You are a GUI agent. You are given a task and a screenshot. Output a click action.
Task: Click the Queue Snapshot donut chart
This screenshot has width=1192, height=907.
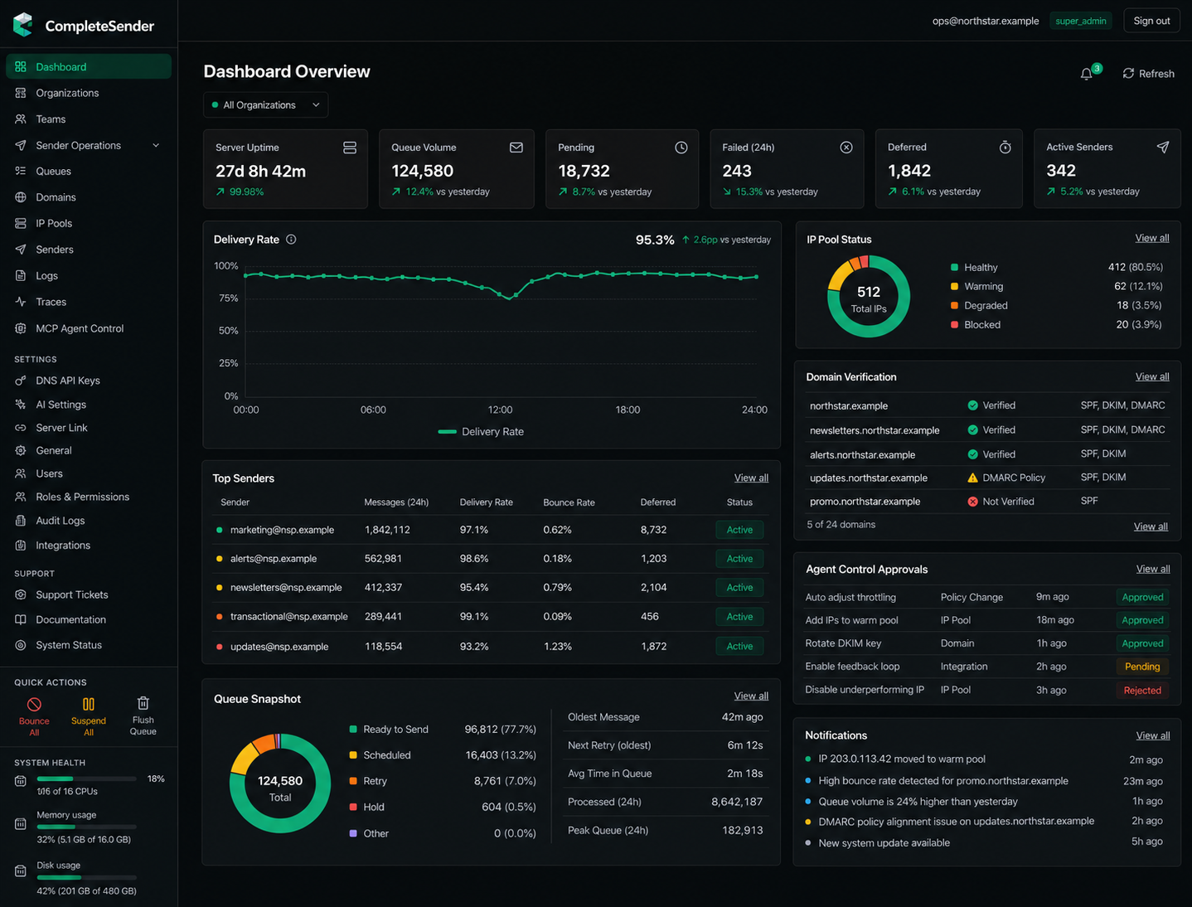(x=280, y=783)
